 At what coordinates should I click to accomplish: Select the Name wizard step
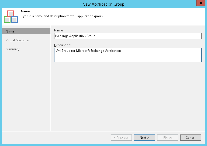pyautogui.click(x=26, y=31)
